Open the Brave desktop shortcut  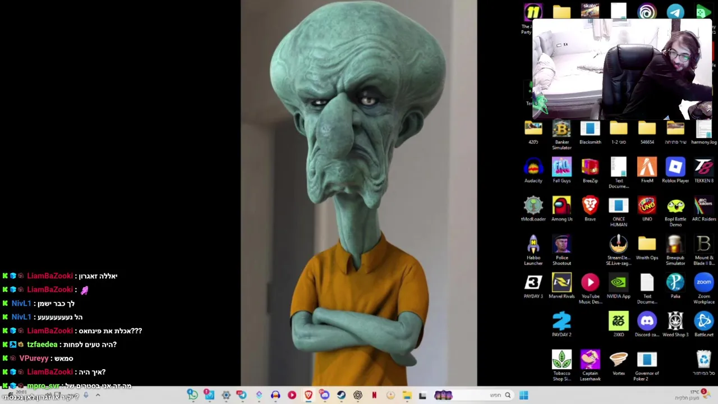click(x=590, y=209)
